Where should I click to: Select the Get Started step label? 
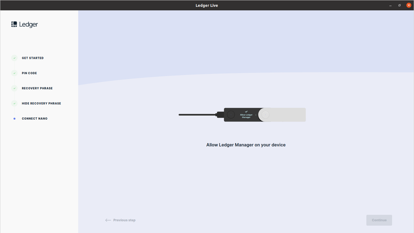tap(33, 58)
